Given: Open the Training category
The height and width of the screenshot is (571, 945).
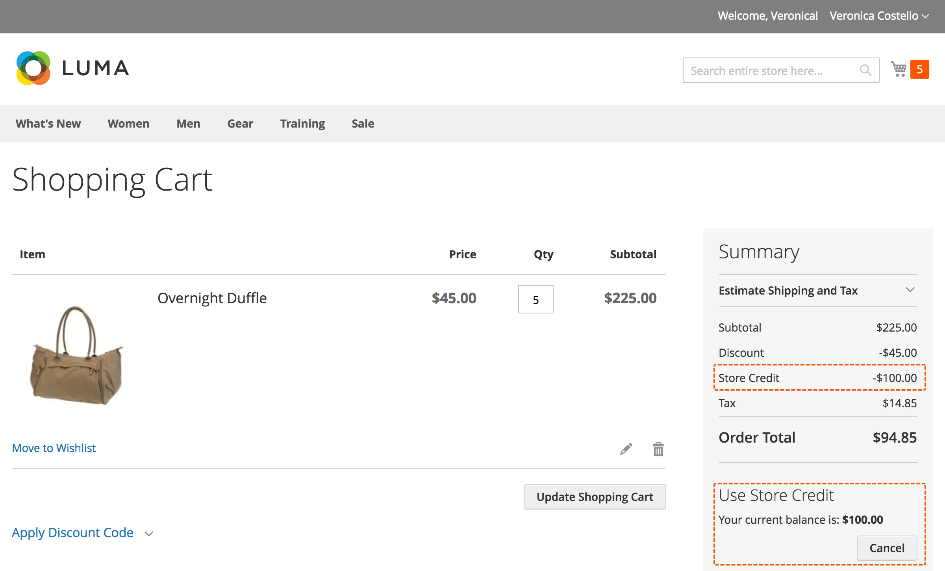Looking at the screenshot, I should (302, 123).
